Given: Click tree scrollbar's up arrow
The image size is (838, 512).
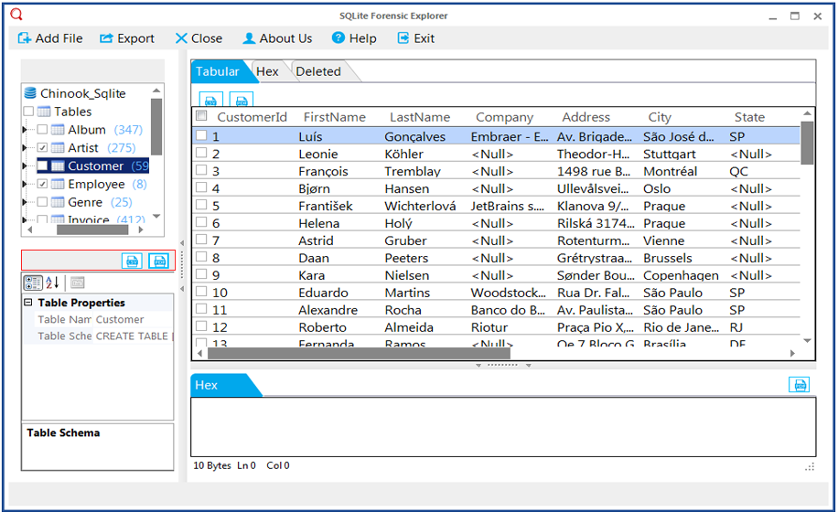Looking at the screenshot, I should point(156,91).
